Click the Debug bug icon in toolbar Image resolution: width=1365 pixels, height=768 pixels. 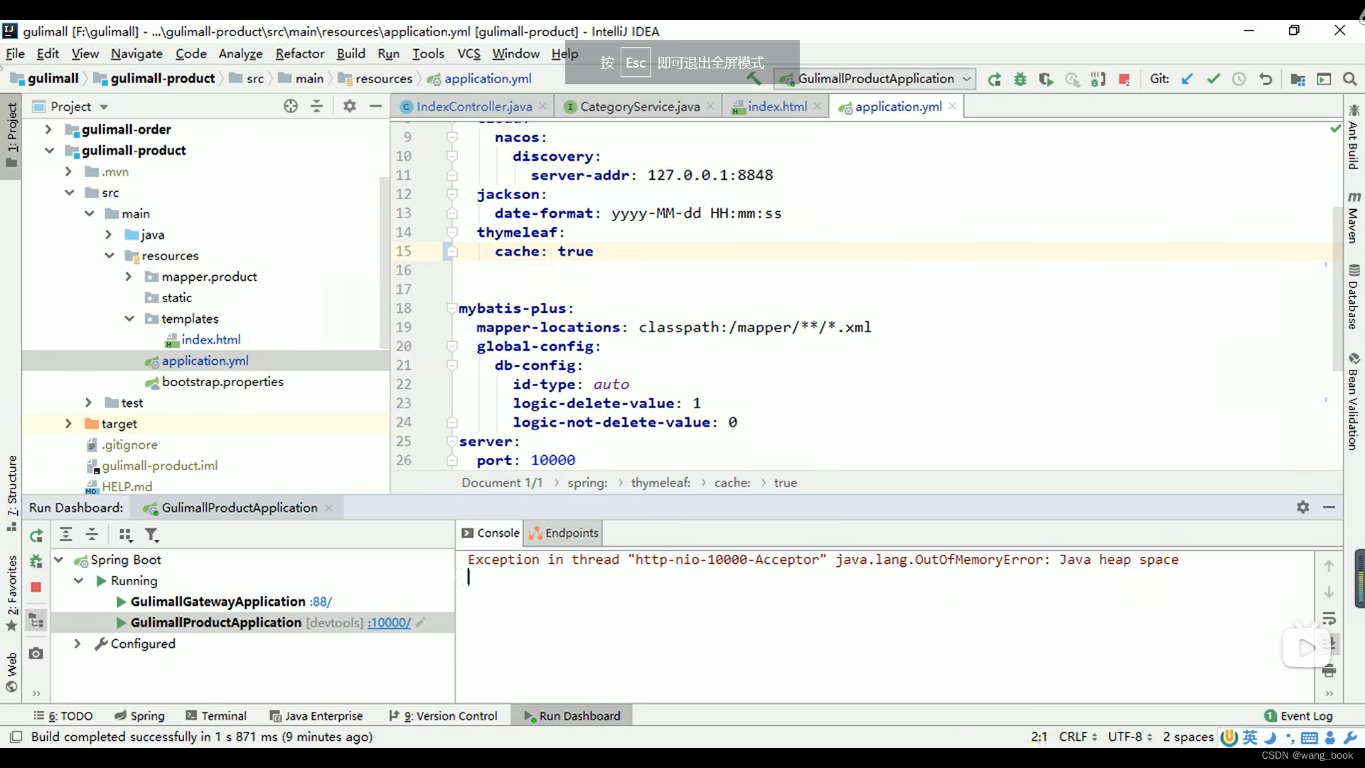point(1020,79)
